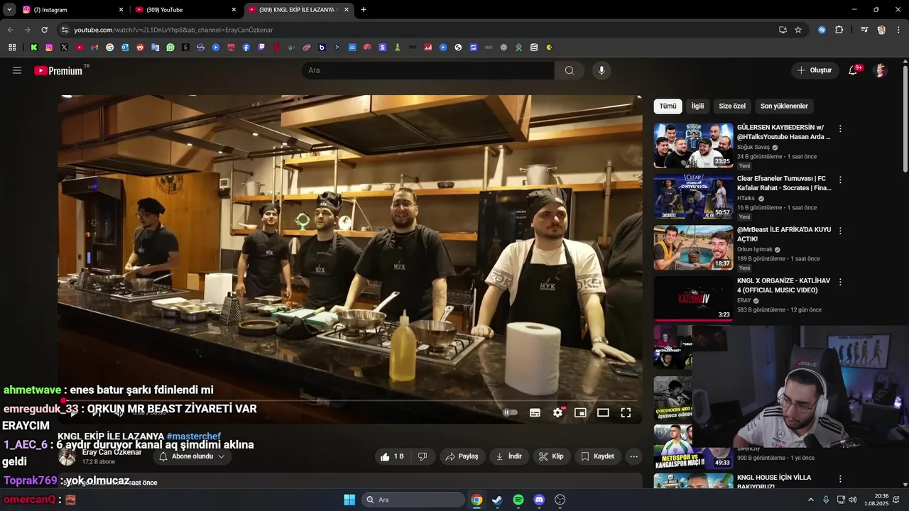Screen dimensions: 909x511
Task: Open a new browser tab
Action: point(364,10)
